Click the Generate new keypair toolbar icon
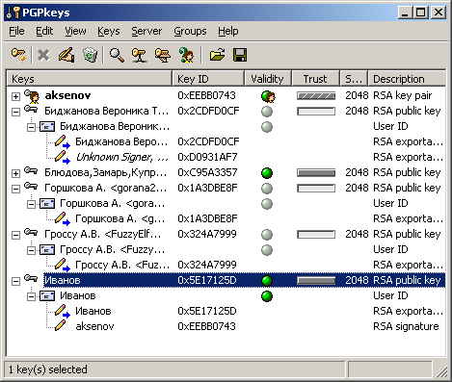Screen dimensions: 452x382 pyautogui.click(x=18, y=55)
